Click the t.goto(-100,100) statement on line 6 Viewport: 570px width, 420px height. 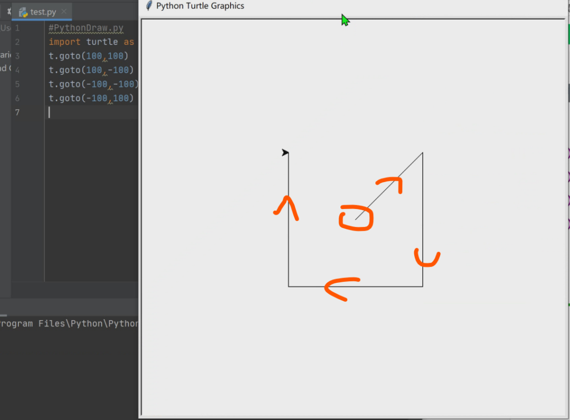point(91,99)
